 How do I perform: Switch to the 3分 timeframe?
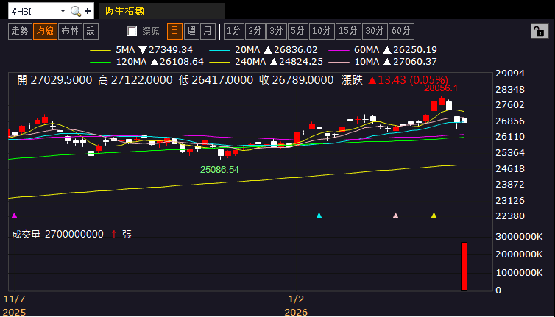(x=276, y=31)
